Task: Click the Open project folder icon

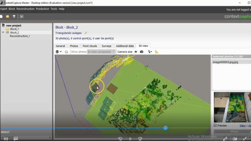Action: [x=7, y=16]
